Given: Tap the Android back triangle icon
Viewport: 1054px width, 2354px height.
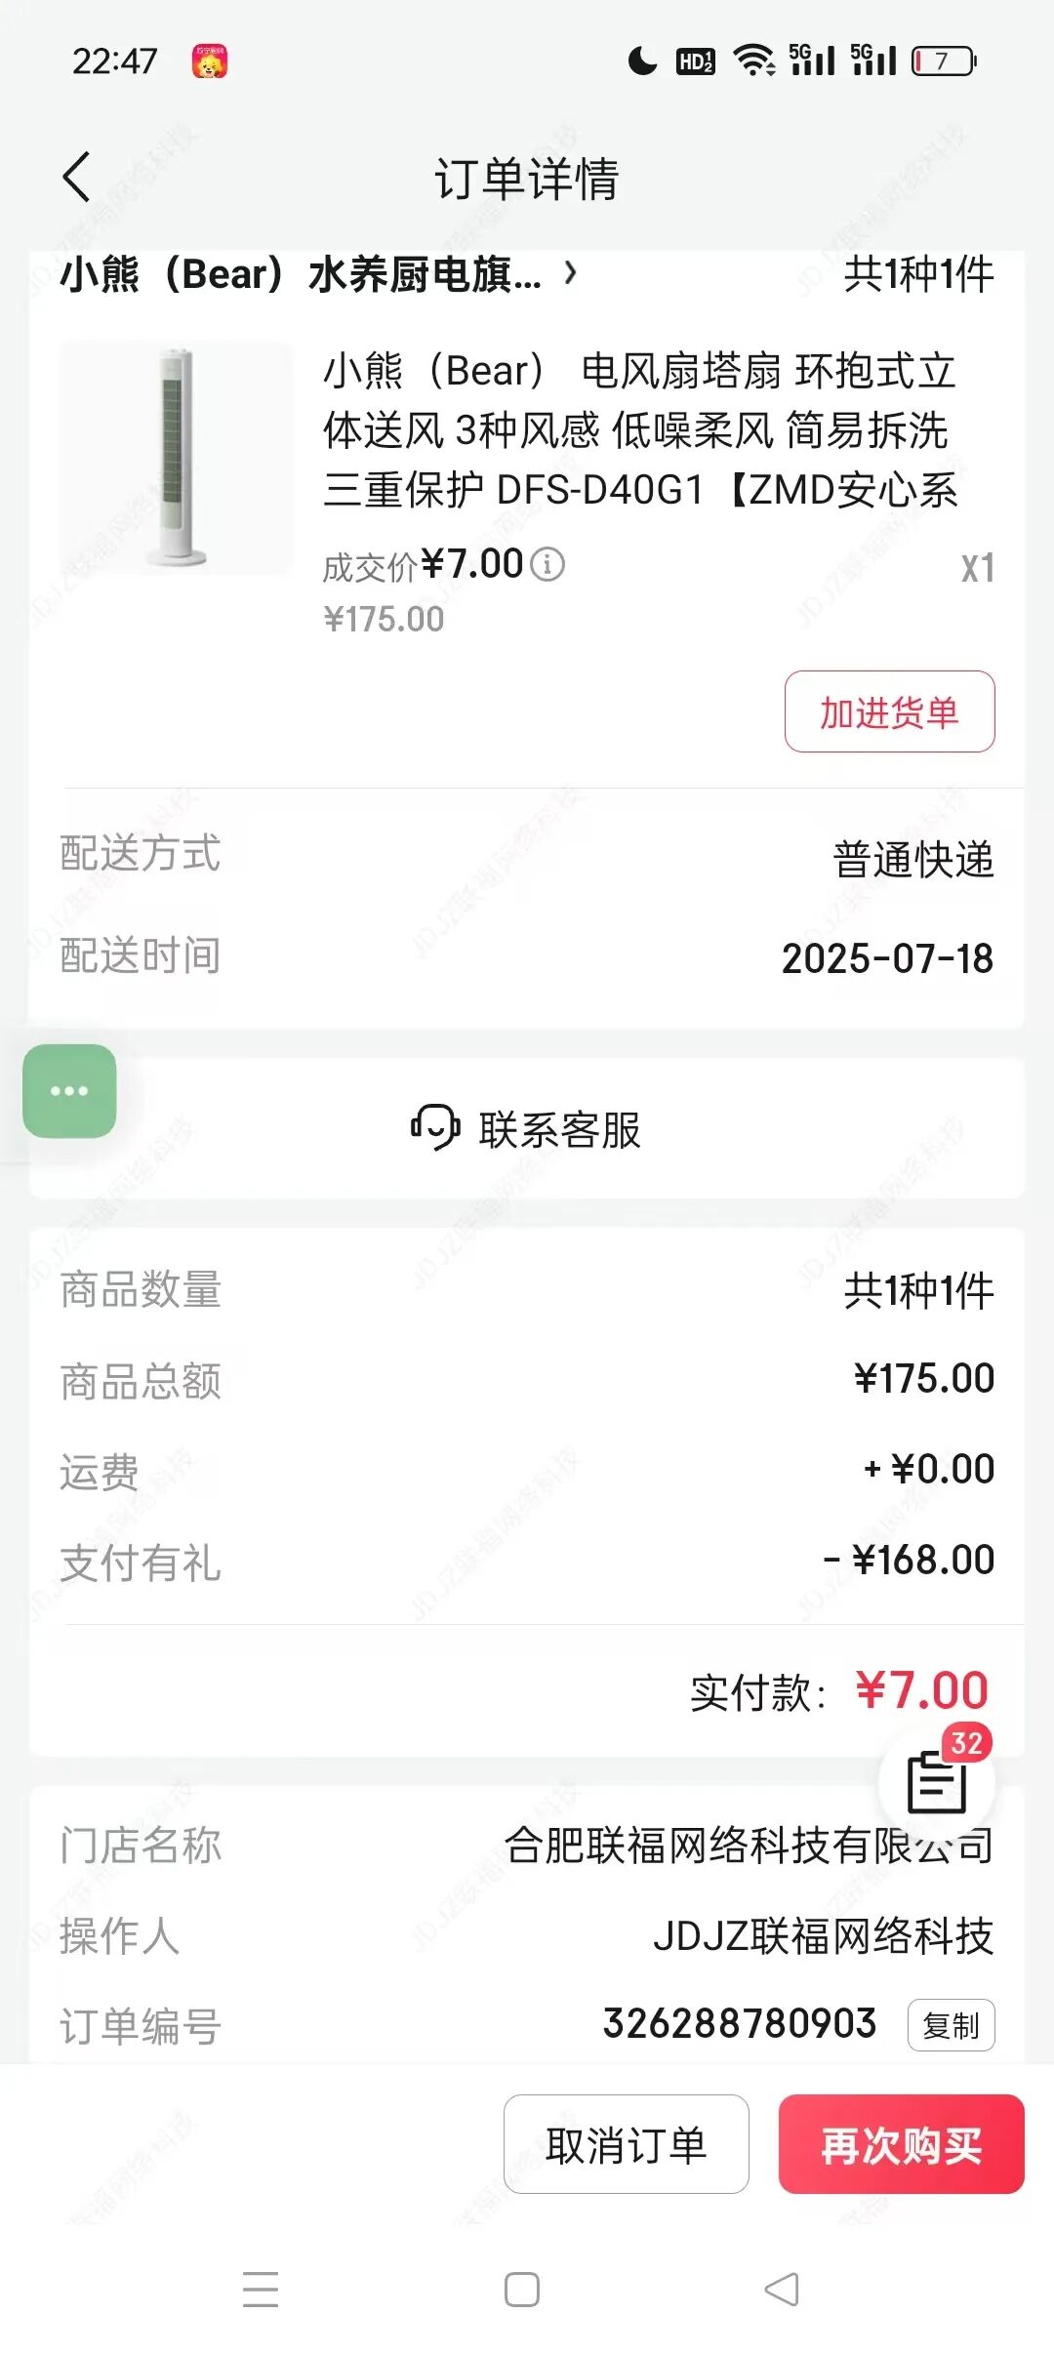Looking at the screenshot, I should pyautogui.click(x=782, y=2289).
